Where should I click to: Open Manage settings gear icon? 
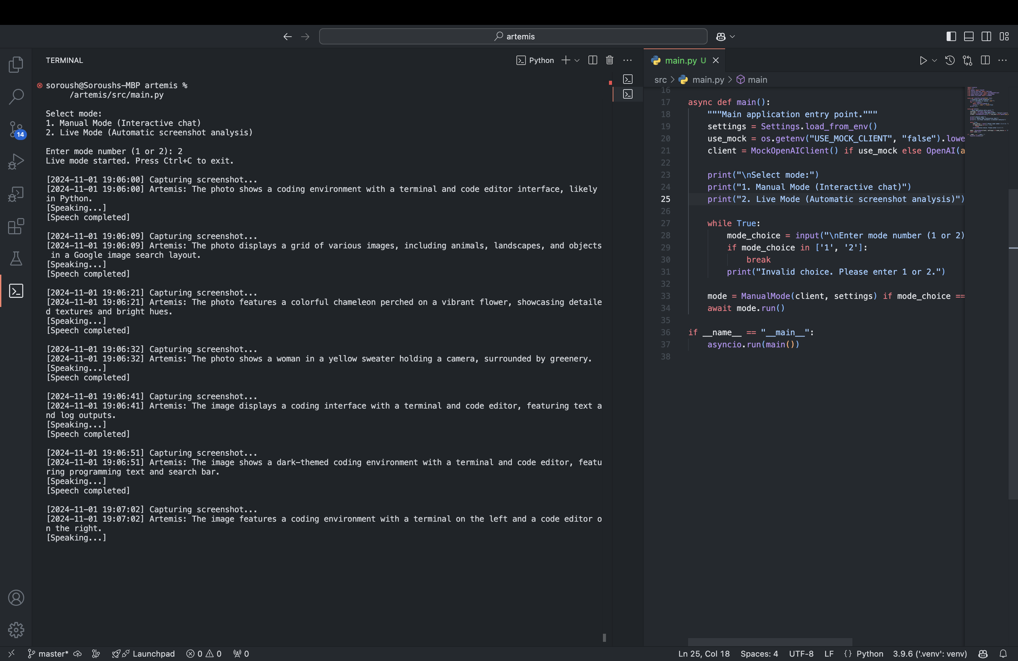16,630
